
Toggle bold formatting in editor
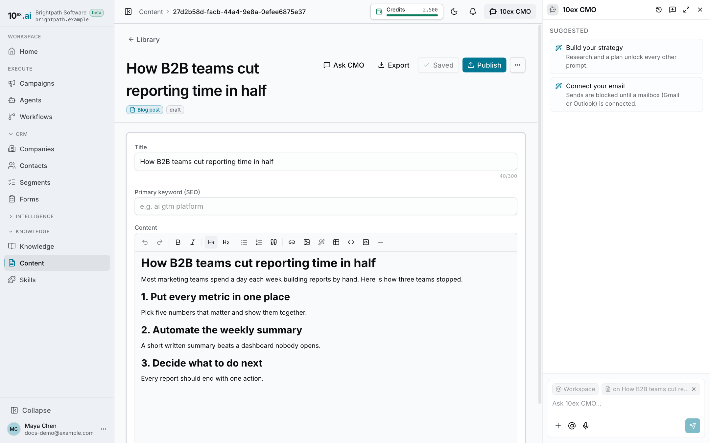178,242
